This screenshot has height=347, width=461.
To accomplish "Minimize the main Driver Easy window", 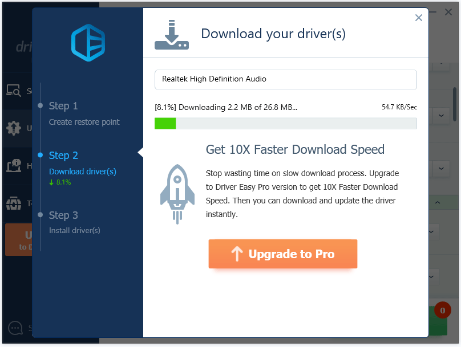I will point(433,12).
